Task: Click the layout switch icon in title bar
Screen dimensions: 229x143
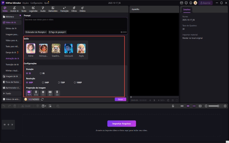Action: pos(181,3)
